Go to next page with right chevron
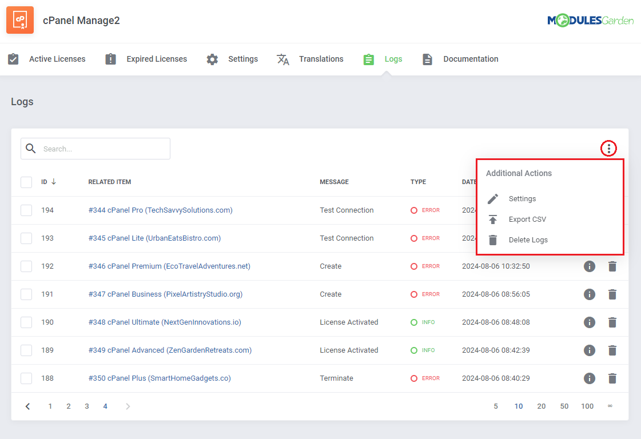The width and height of the screenshot is (641, 439). pyautogui.click(x=128, y=406)
